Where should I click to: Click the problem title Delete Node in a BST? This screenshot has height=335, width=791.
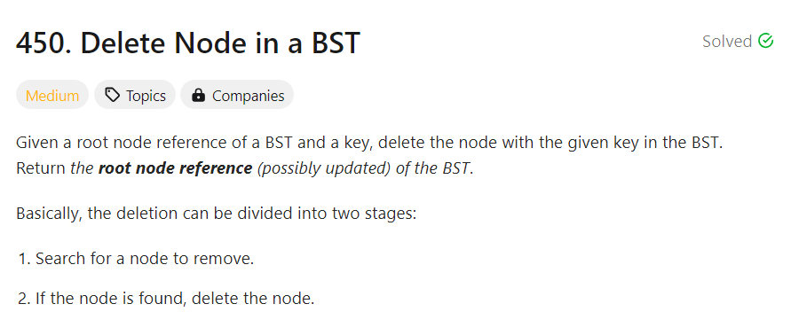coord(220,43)
